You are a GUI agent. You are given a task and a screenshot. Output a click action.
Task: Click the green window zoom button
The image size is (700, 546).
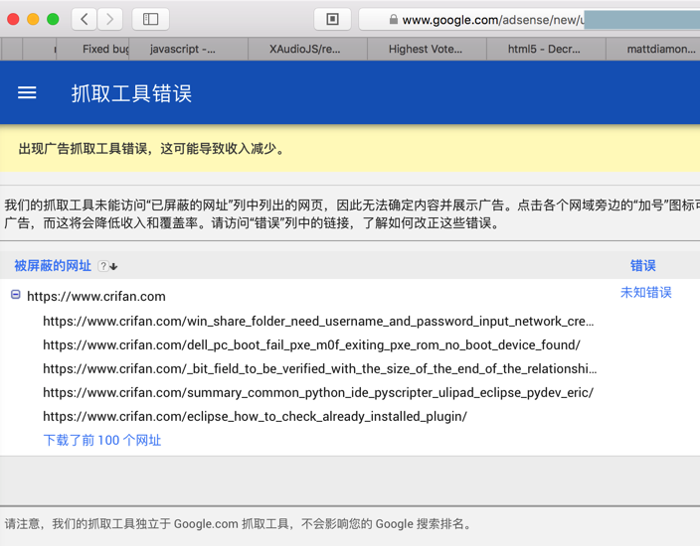tap(53, 19)
